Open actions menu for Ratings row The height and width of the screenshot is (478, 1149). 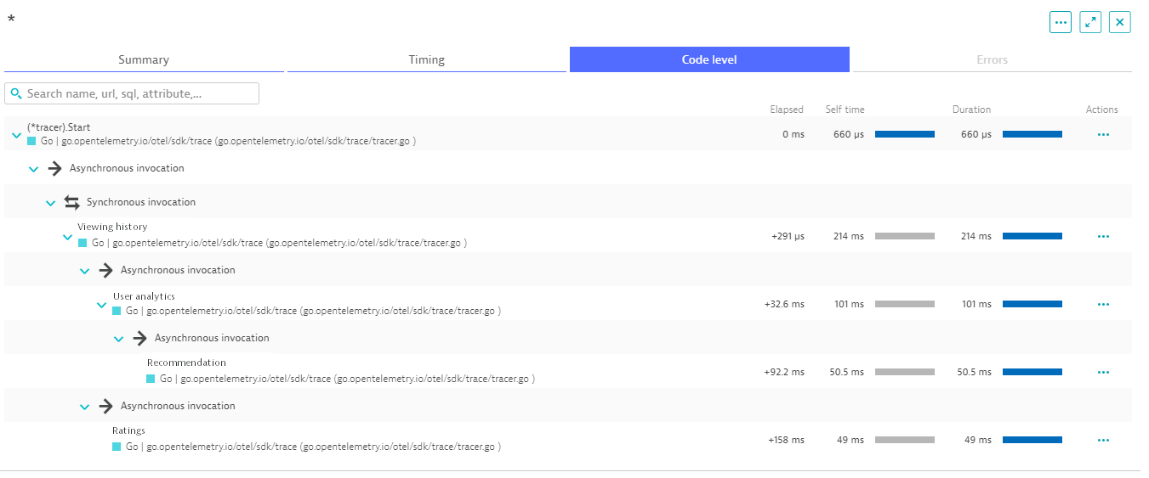tap(1103, 440)
